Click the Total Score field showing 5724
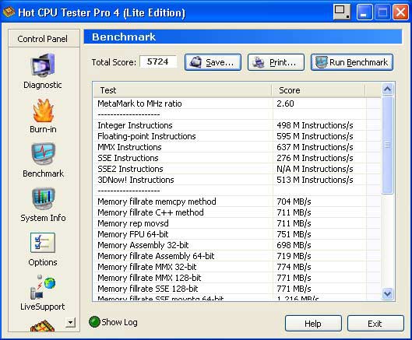Image resolution: width=412 pixels, height=340 pixels. [x=158, y=61]
